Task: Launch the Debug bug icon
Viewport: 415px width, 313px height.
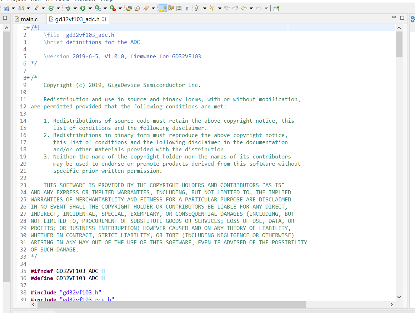Action: coord(68,9)
